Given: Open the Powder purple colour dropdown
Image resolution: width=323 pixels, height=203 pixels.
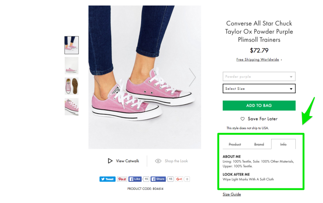Looking at the screenshot, I should 259,76.
